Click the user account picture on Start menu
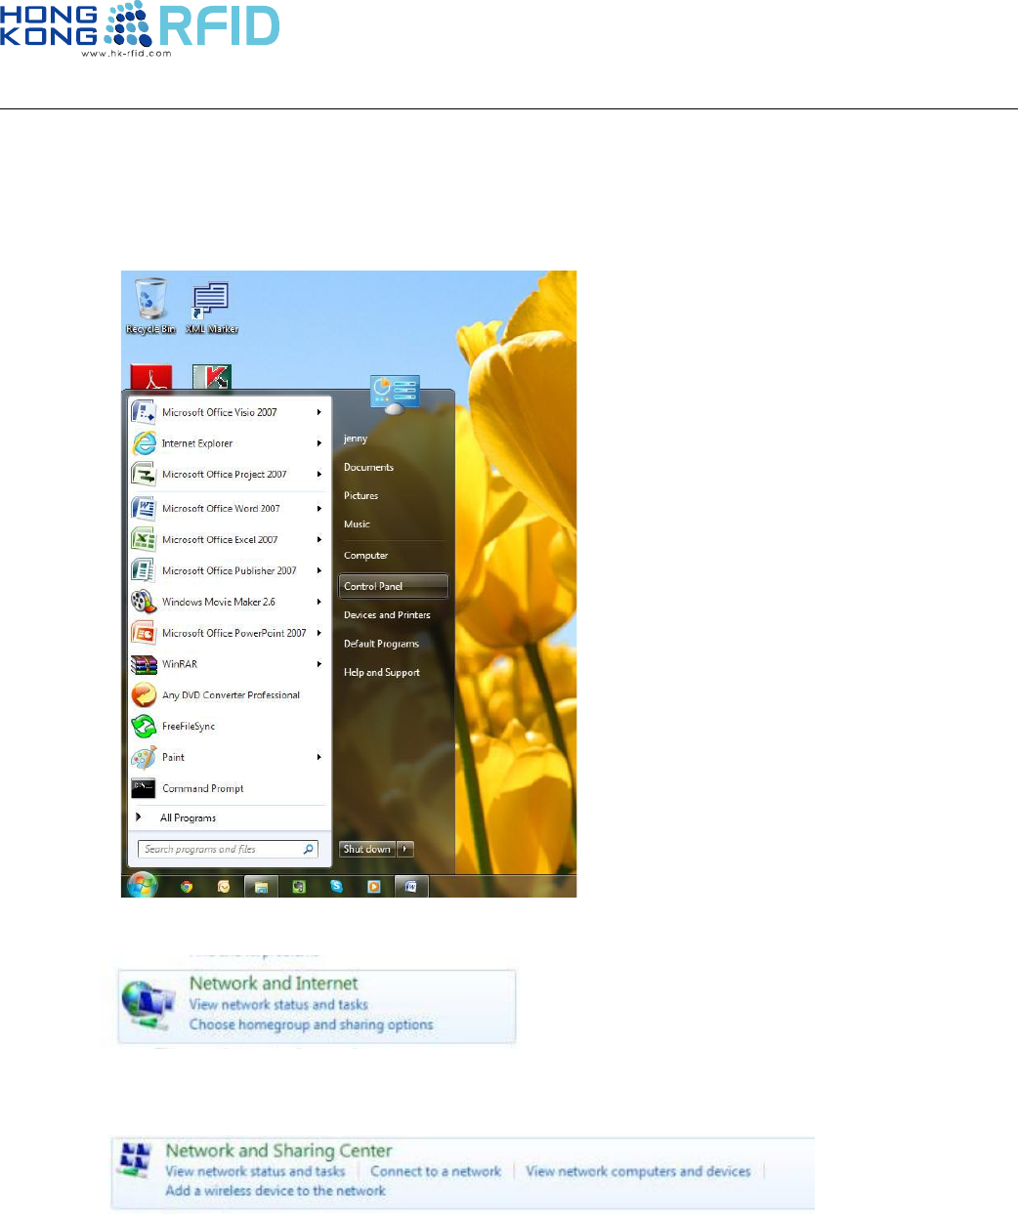This screenshot has height=1215, width=1018. 395,394
